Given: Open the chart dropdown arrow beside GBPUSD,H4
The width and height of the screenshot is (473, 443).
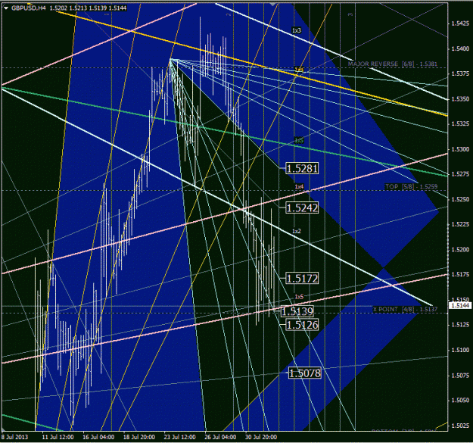Looking at the screenshot, I should (6, 8).
